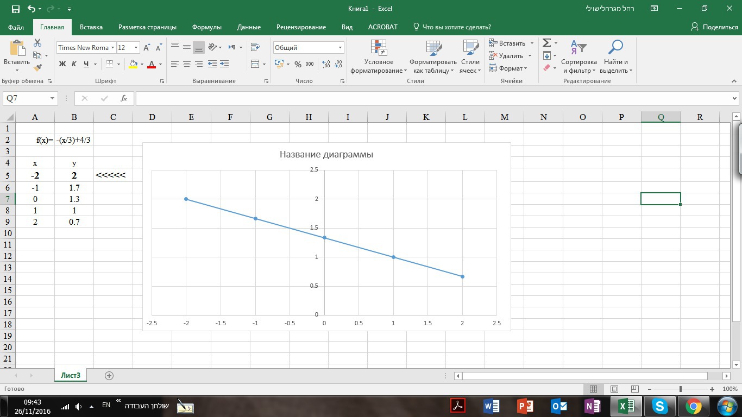Toggle bold formatting (Ж)

pyautogui.click(x=62, y=64)
